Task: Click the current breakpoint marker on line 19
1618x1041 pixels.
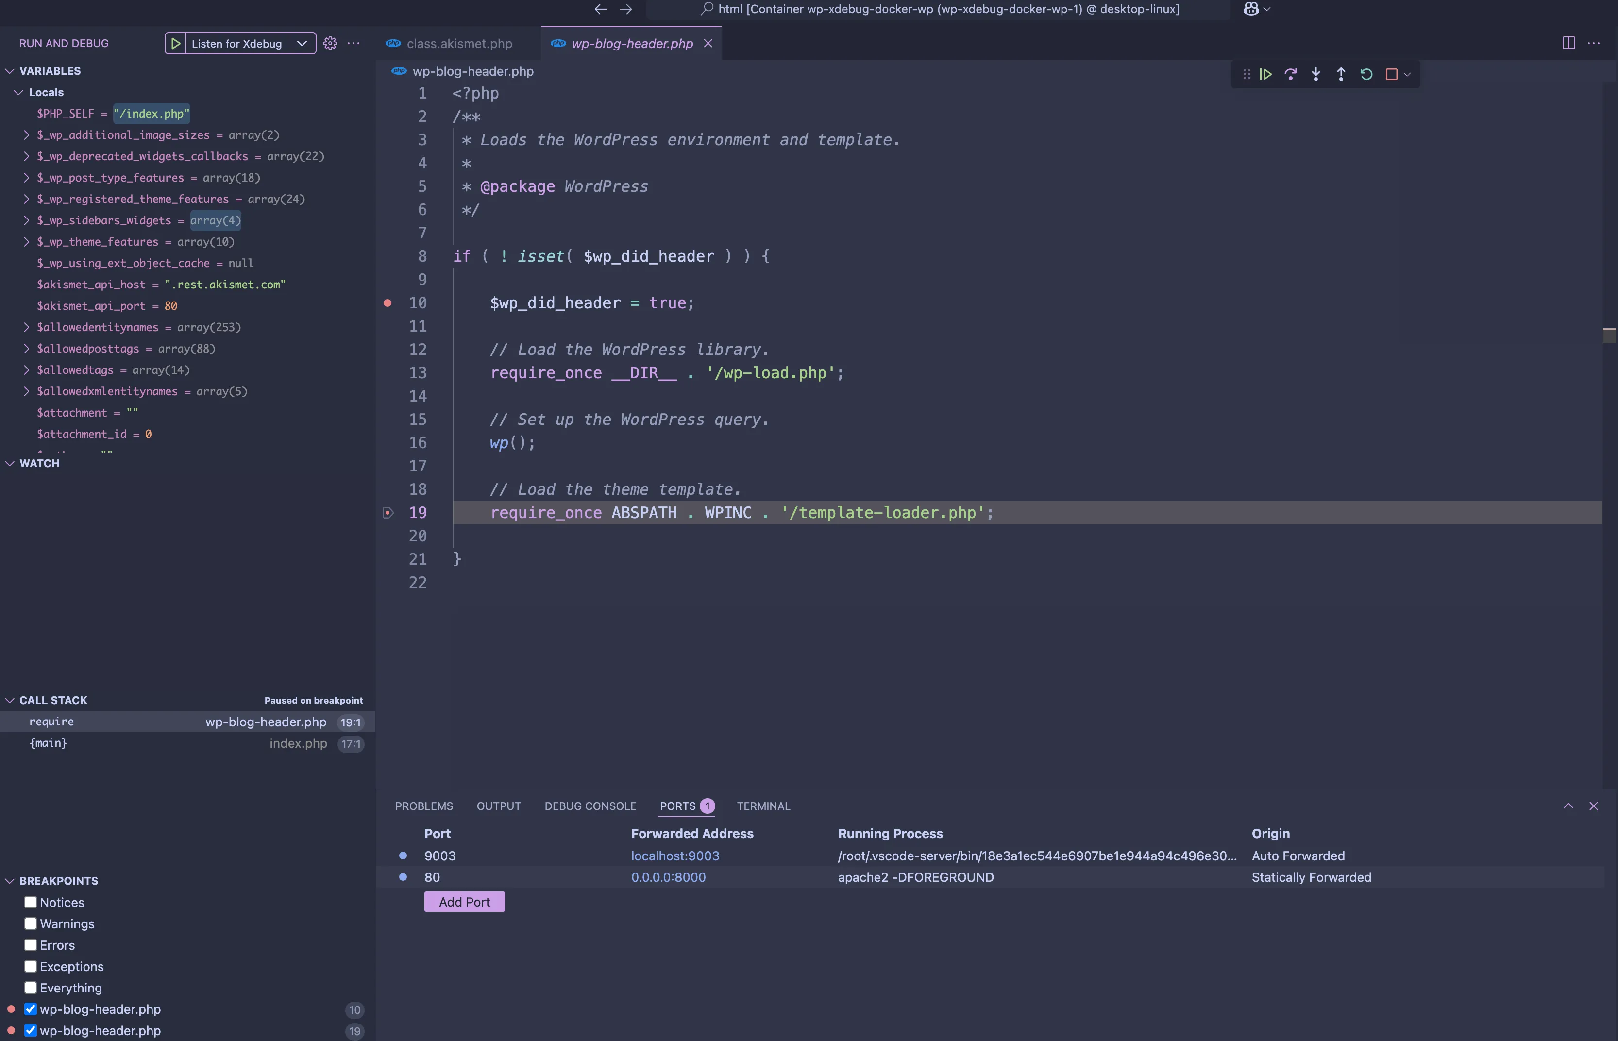Action: point(388,512)
